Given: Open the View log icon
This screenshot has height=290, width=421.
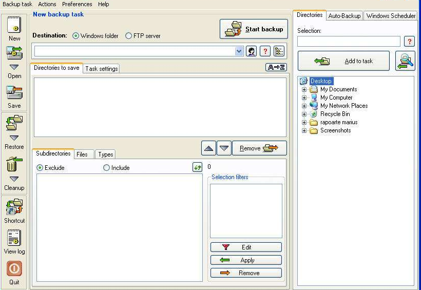Looking at the screenshot, I should [14, 237].
